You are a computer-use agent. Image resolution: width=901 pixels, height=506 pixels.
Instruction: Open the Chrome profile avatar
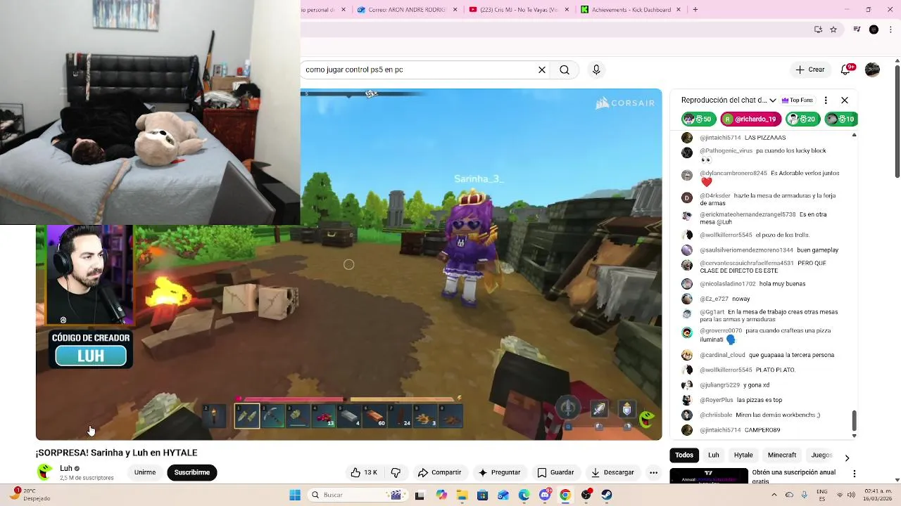(874, 30)
